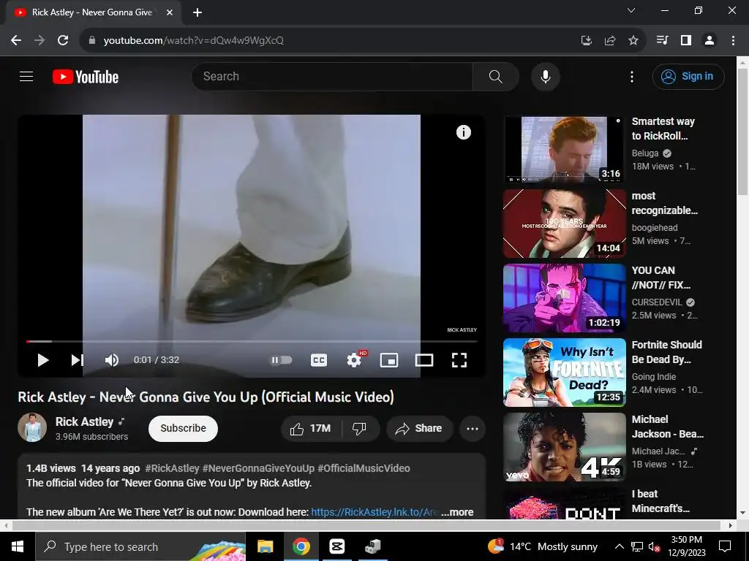Click the #NeverGonnaGiveYouUp hashtag
This screenshot has width=749, height=561.
(258, 468)
